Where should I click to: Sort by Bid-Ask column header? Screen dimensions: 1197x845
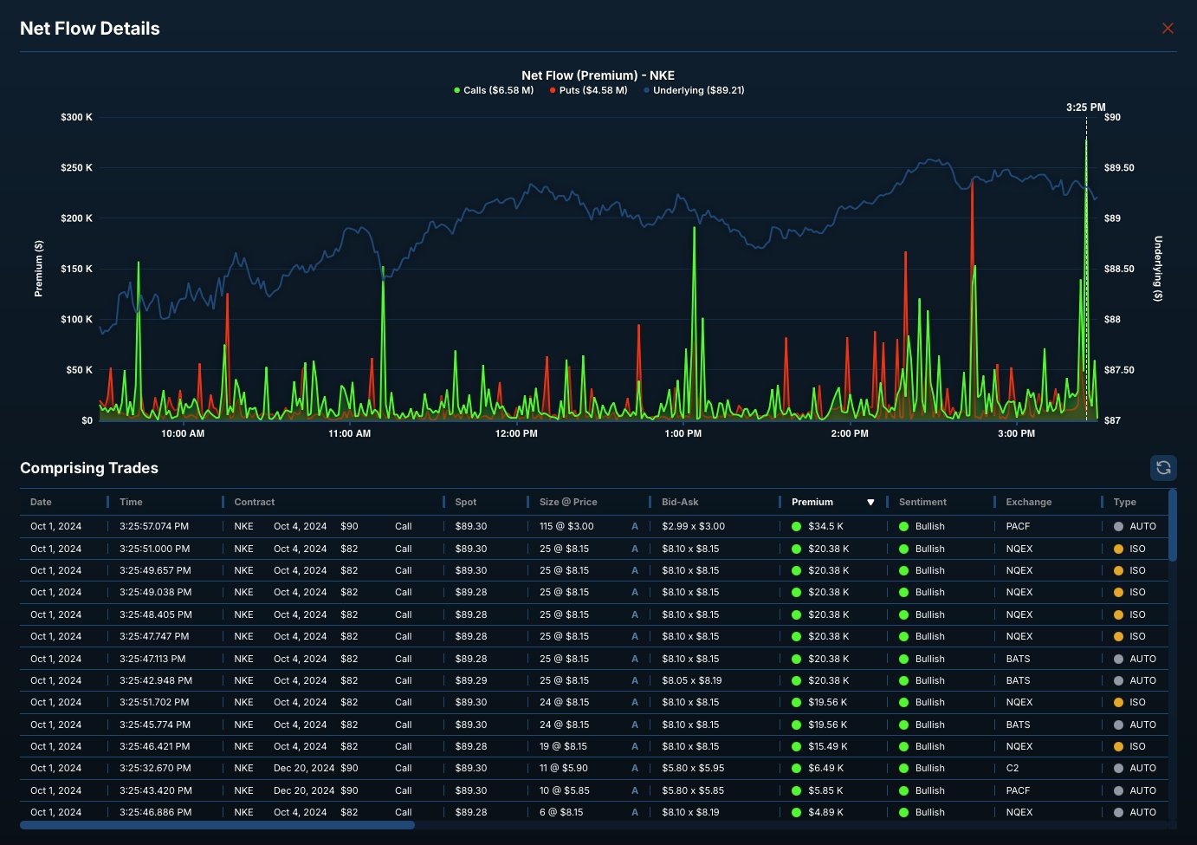(680, 502)
